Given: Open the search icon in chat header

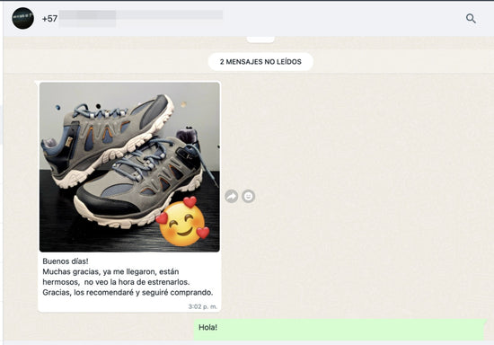Looking at the screenshot, I should coord(471,18).
